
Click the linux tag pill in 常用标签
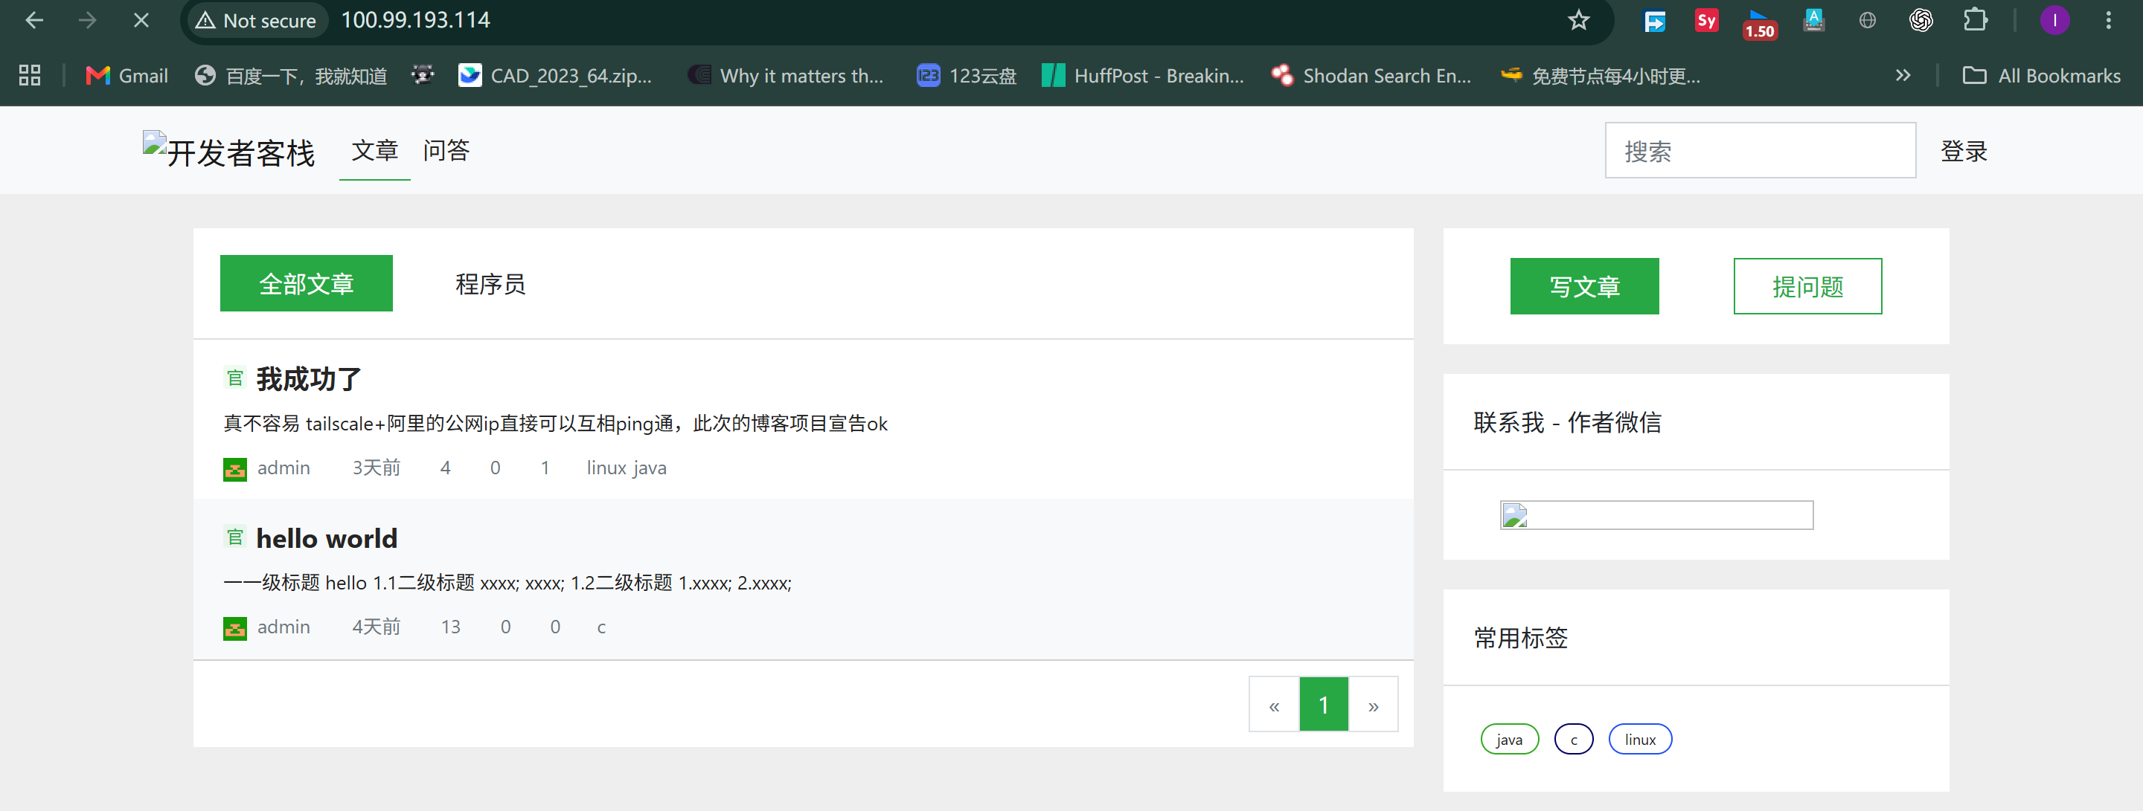pos(1640,740)
